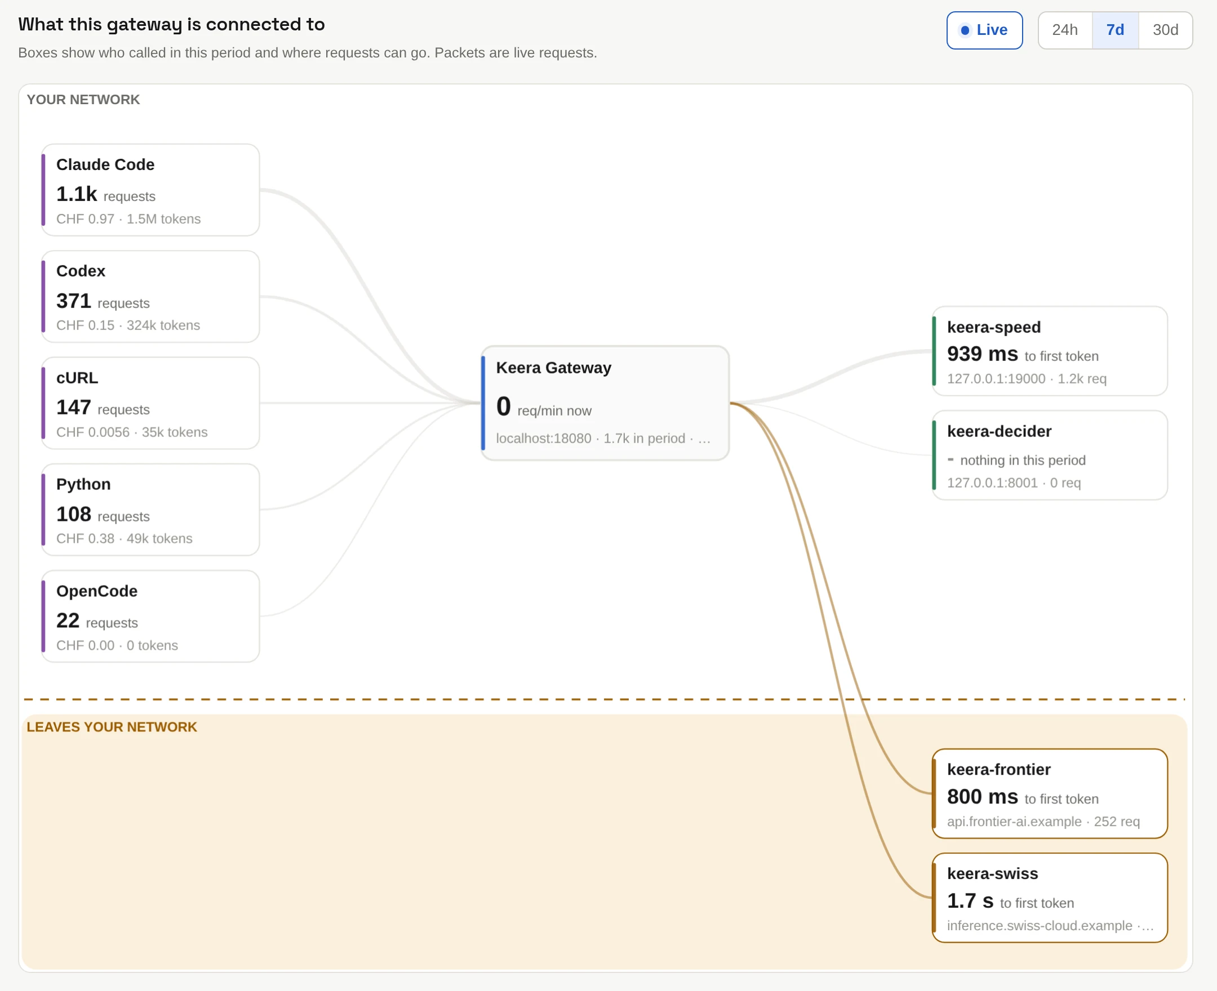Click 'api.frontier-ai.example · 252 req' text
This screenshot has height=991, width=1217.
(1043, 822)
